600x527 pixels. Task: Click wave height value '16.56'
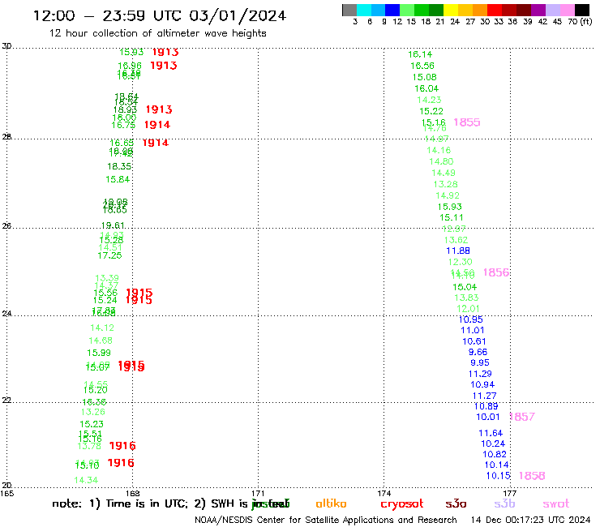[422, 66]
